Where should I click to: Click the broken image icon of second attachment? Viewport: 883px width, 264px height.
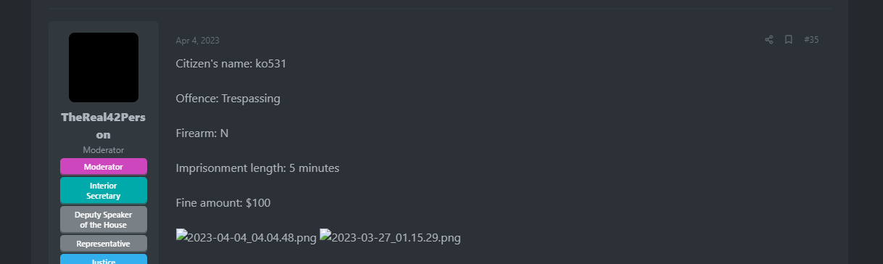325,236
